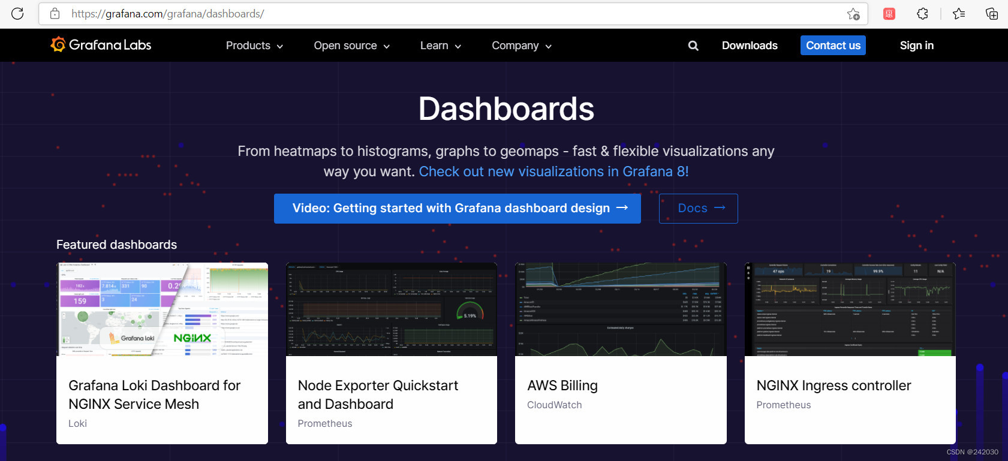The height and width of the screenshot is (461, 1008).
Task: Select the AWS Billing card title
Action: (562, 385)
